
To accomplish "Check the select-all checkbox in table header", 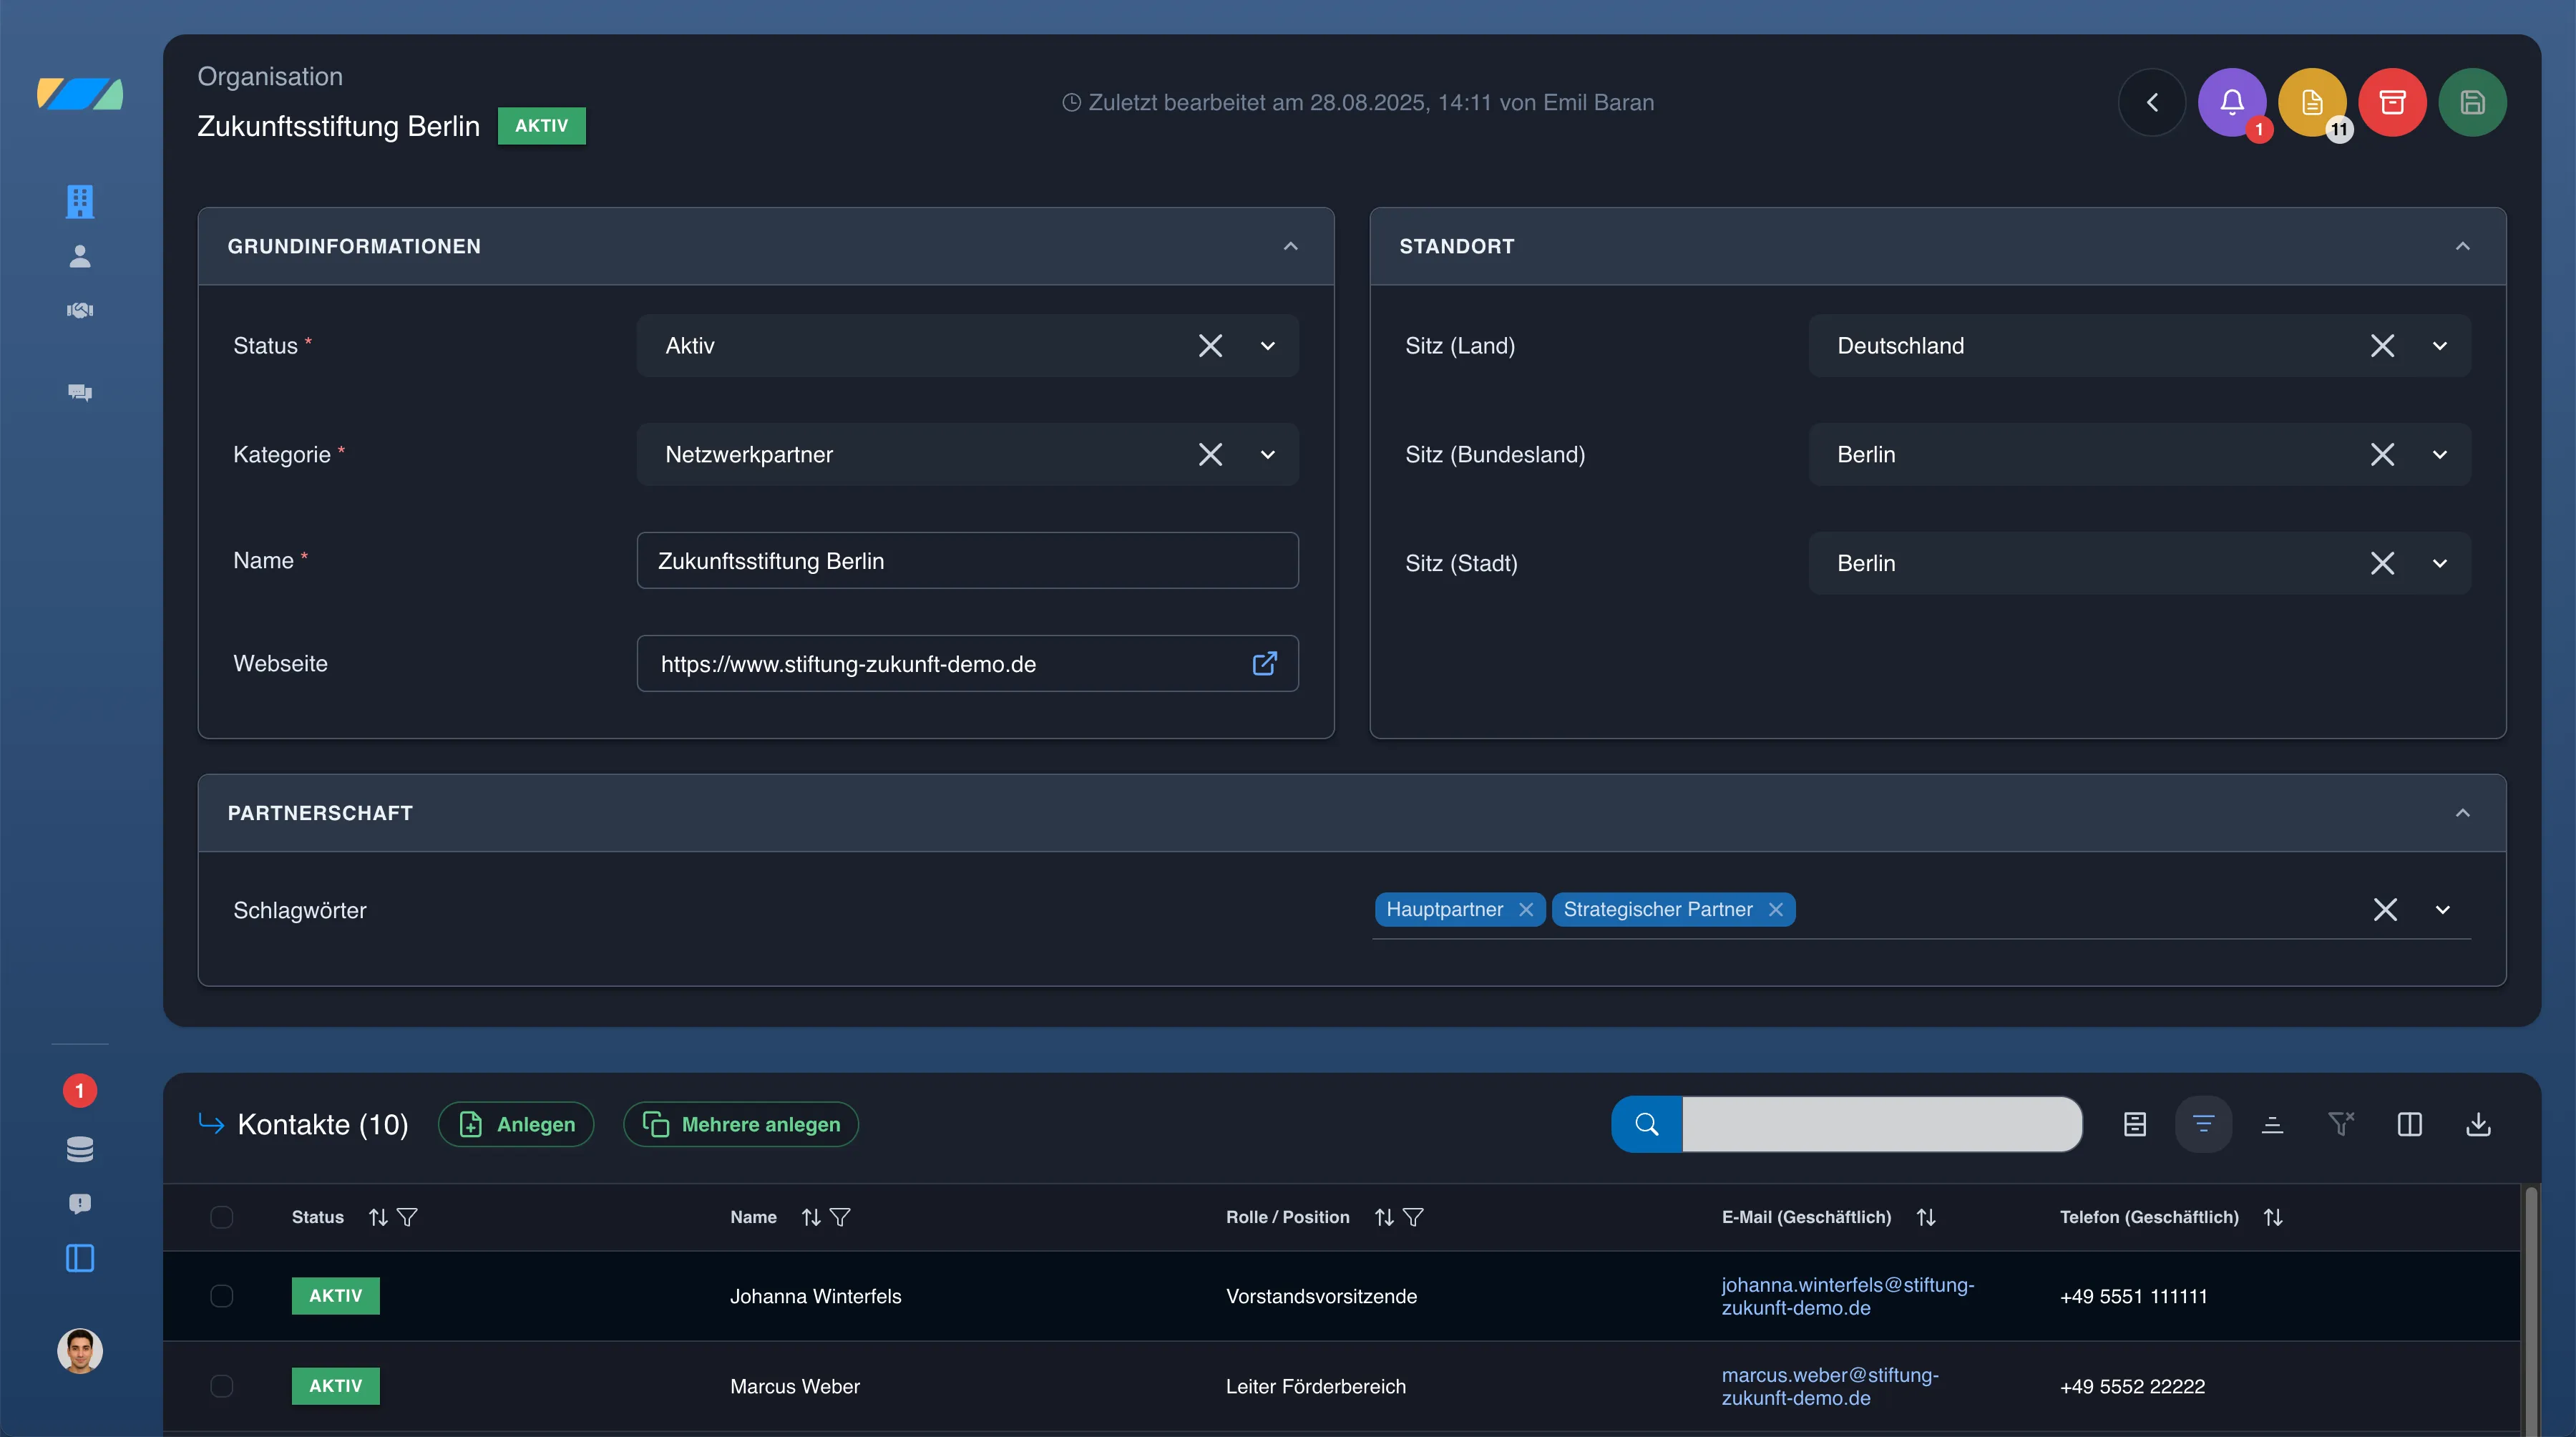I will (x=222, y=1217).
